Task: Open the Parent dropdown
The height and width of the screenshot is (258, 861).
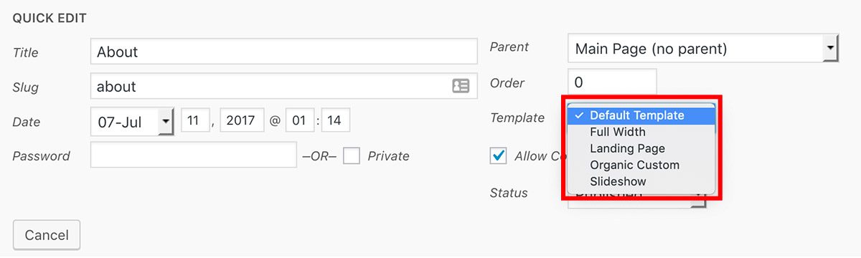Action: (703, 49)
